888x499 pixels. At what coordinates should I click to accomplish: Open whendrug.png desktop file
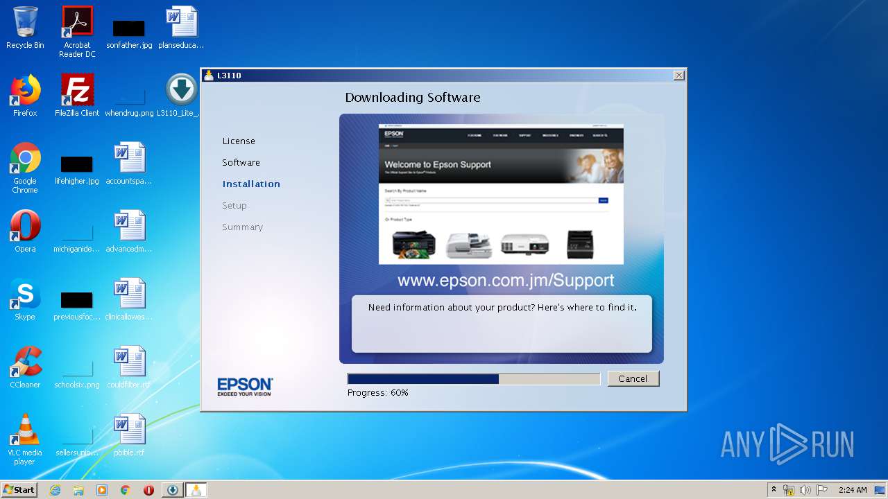129,100
